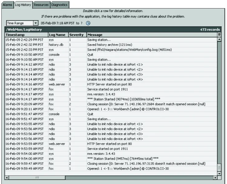Select ioPort <2> message at 9:14:13 AM
Image resolution: width=227 pixels, height=184 pixels.
coord(115,70)
